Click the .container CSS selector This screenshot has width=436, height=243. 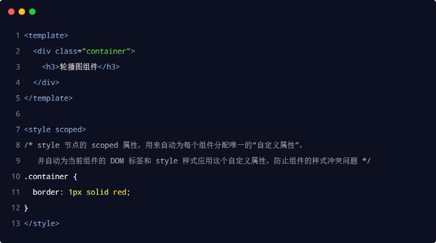(x=49, y=176)
